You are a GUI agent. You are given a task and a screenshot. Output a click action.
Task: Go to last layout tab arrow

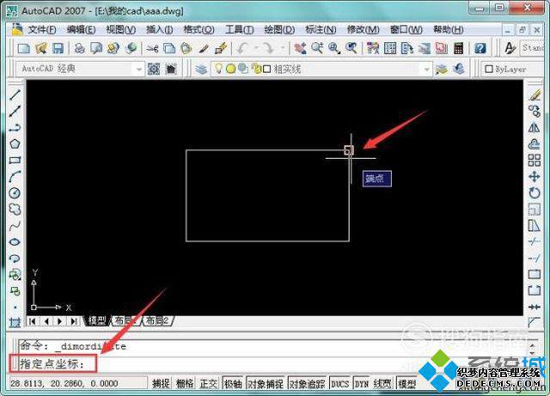pos(74,321)
